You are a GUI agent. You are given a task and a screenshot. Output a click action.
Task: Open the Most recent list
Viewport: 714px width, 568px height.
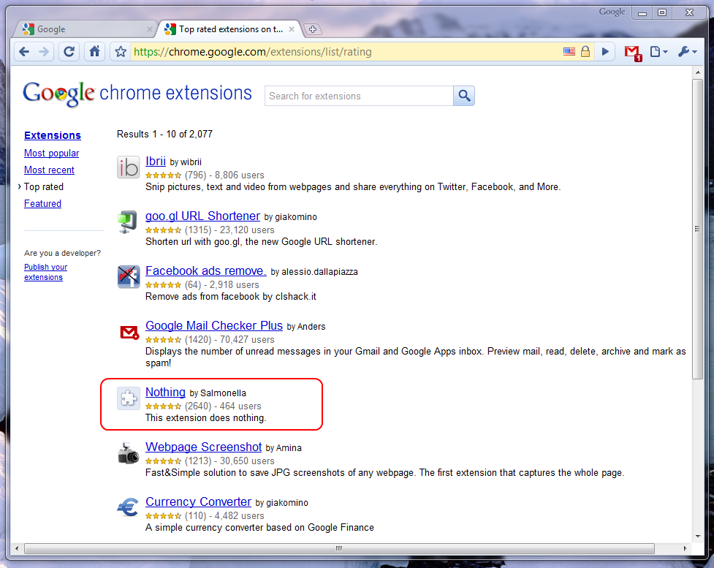coord(49,170)
